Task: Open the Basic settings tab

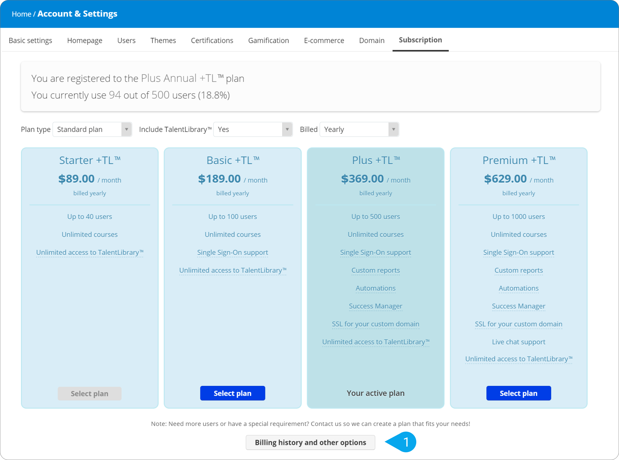Action: 30,40
